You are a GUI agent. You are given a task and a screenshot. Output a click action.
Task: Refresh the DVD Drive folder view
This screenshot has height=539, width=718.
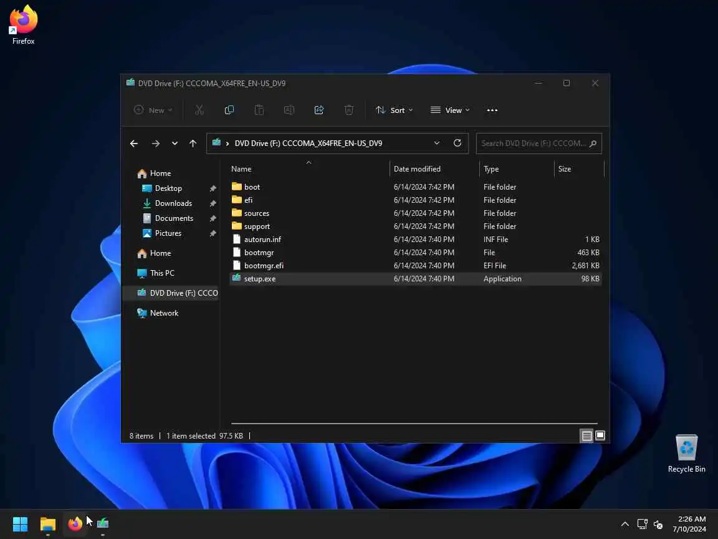pyautogui.click(x=457, y=143)
